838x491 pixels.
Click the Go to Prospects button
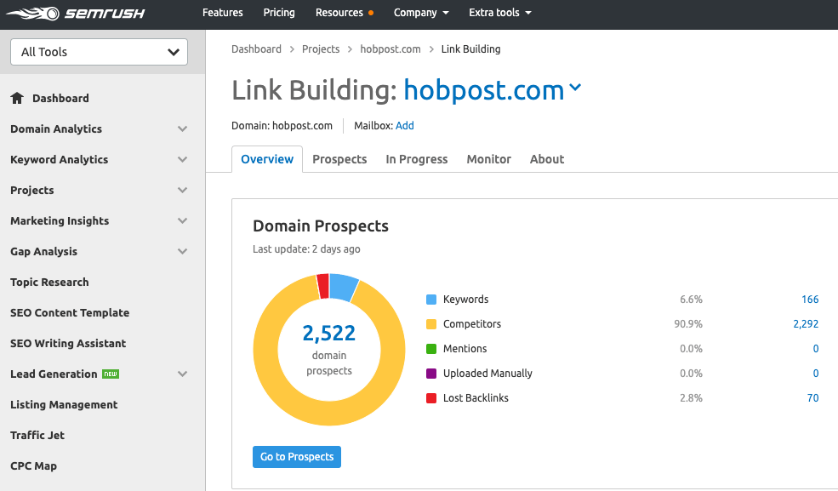297,457
